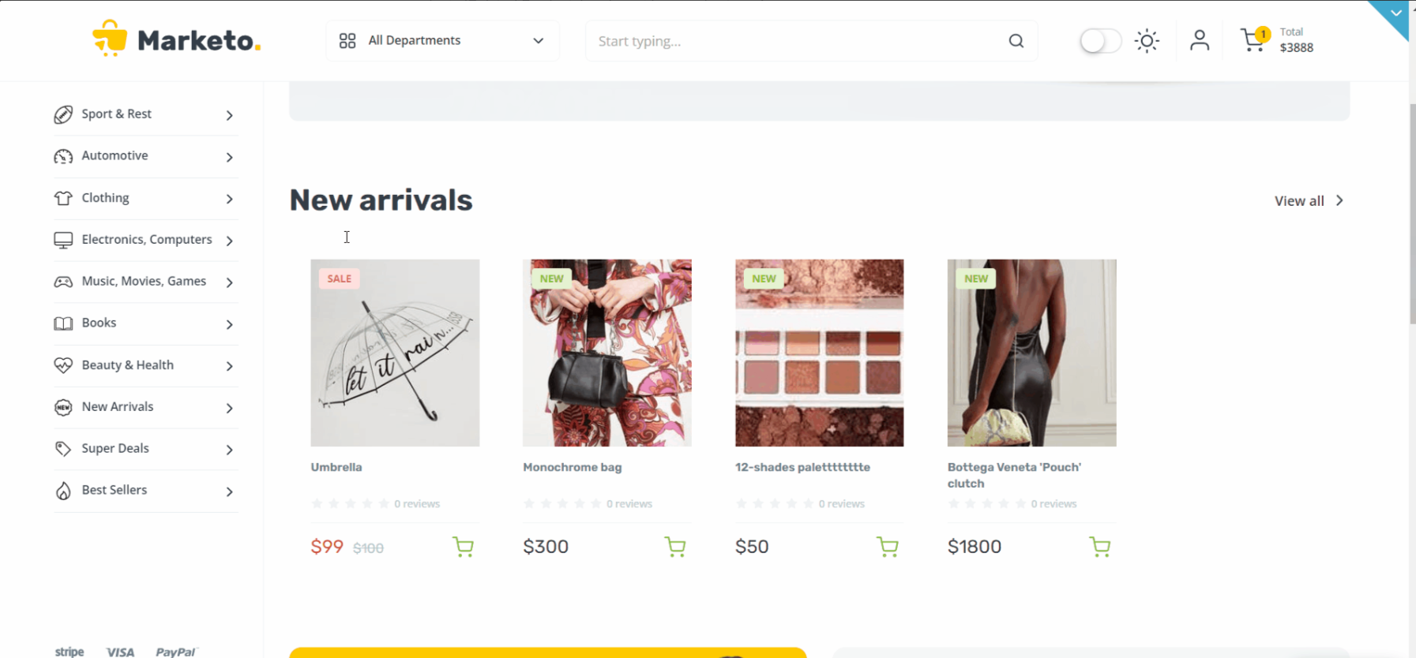Image resolution: width=1416 pixels, height=658 pixels.
Task: Toggle the dark mode switch
Action: pyautogui.click(x=1100, y=41)
